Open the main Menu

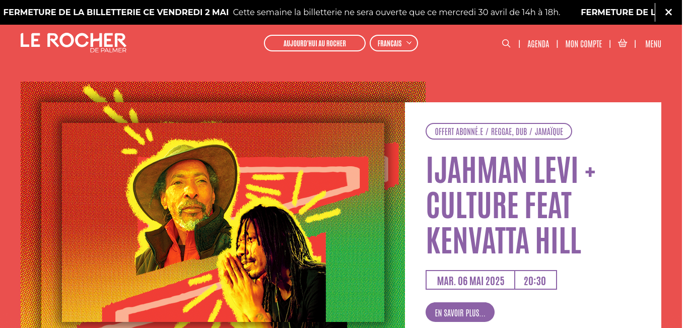click(x=653, y=44)
